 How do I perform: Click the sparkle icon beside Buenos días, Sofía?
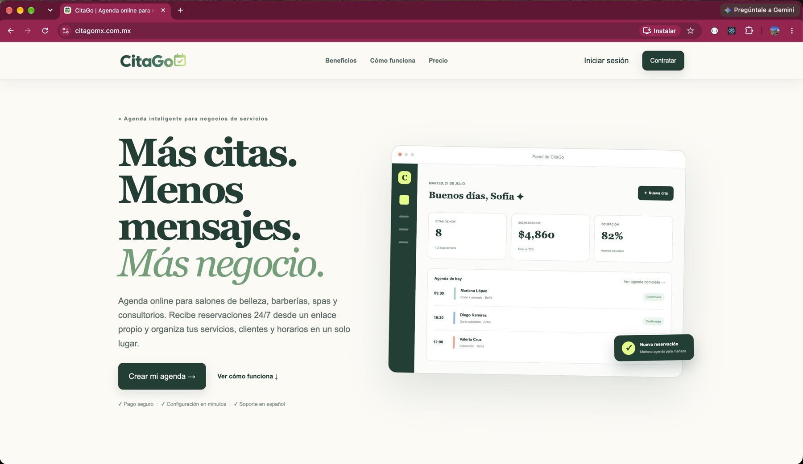tap(520, 196)
